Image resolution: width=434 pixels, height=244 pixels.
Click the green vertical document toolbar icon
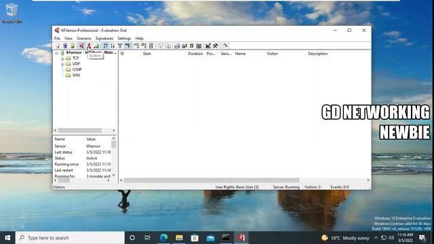(151, 45)
